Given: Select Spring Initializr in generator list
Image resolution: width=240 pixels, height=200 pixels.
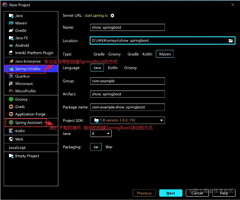Looking at the screenshot, I should [31, 69].
